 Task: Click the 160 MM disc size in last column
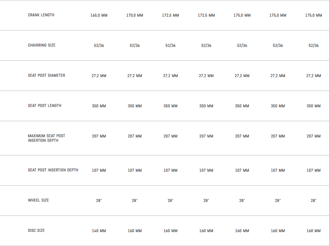(x=314, y=231)
